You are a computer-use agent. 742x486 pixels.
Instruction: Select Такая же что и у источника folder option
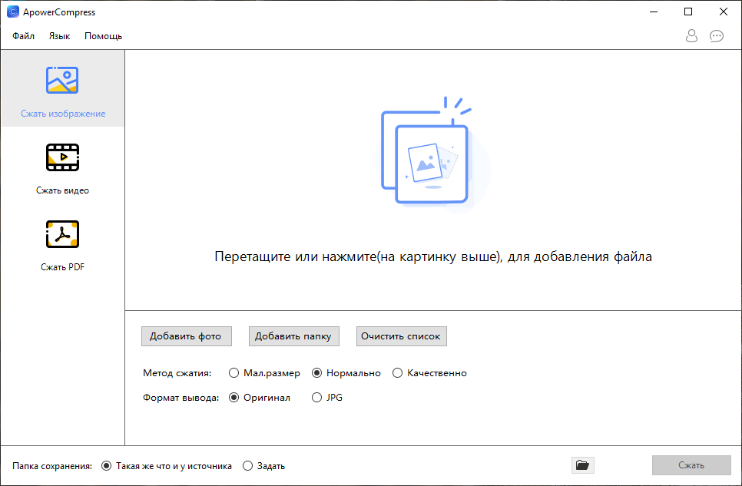tap(167, 465)
